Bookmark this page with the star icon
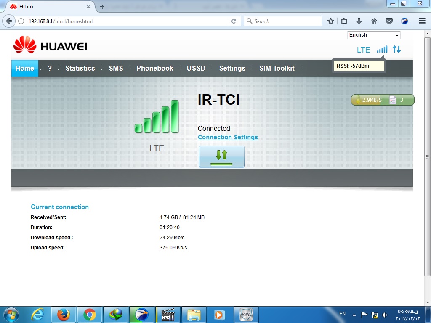 (x=331, y=21)
